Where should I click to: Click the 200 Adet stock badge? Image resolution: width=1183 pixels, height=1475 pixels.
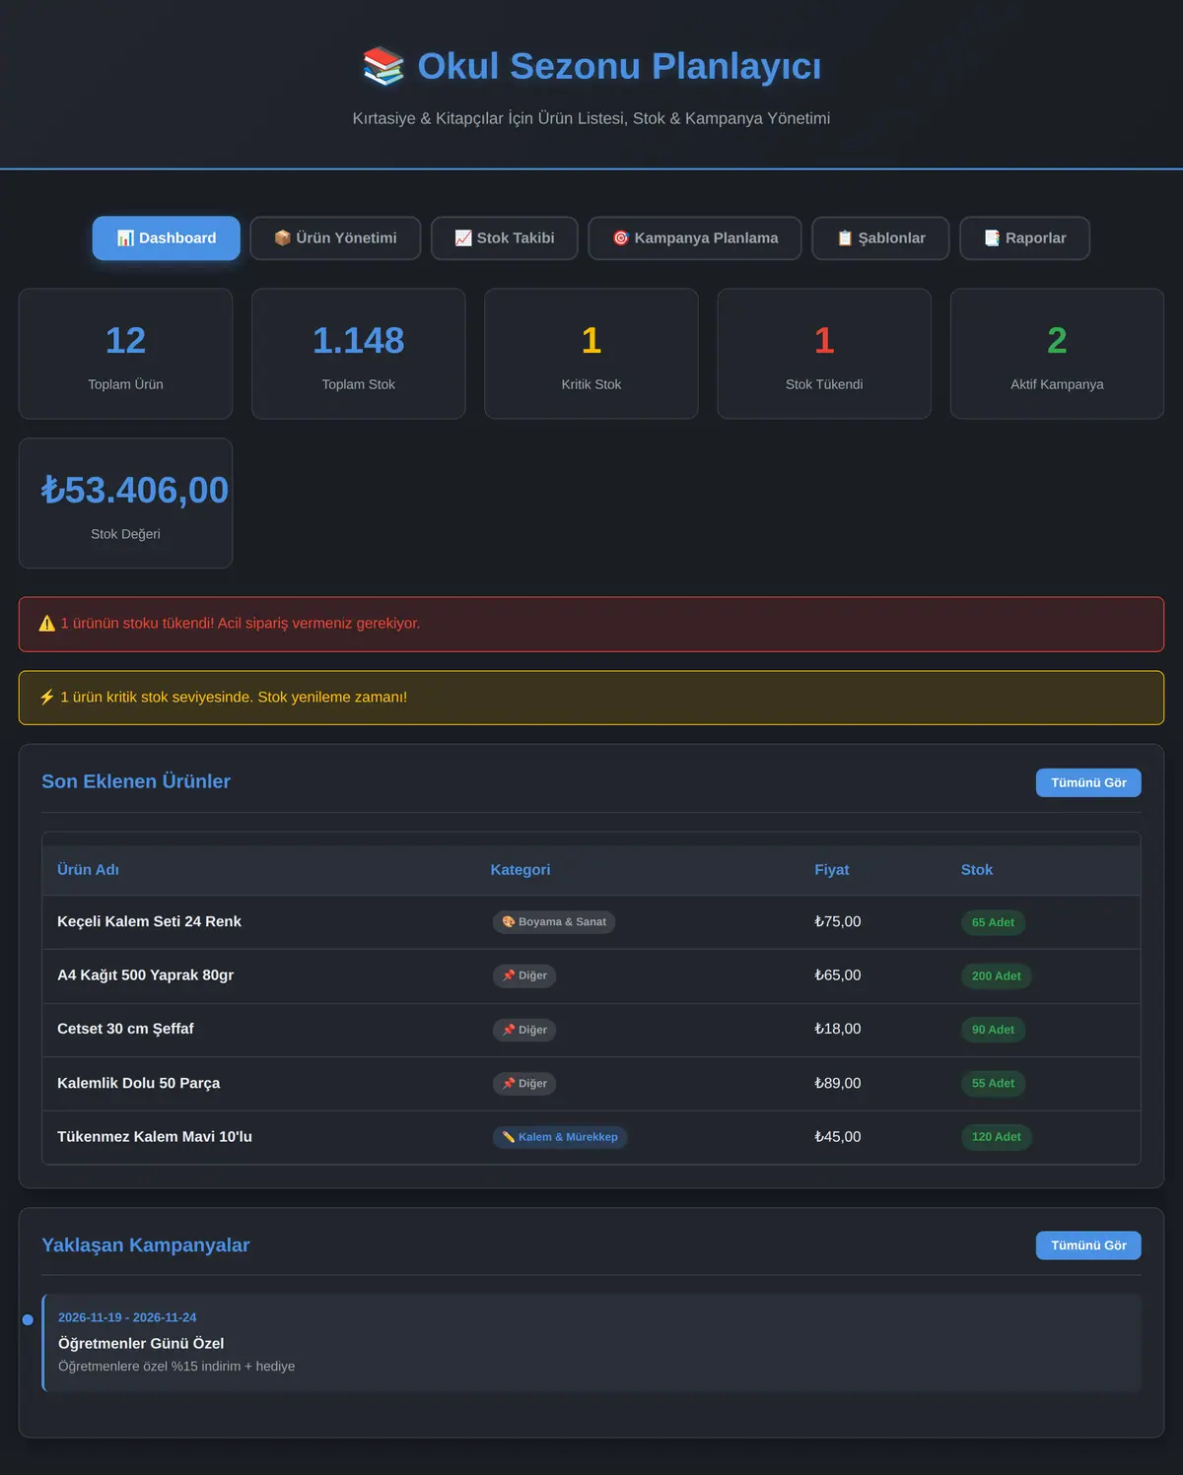point(996,976)
